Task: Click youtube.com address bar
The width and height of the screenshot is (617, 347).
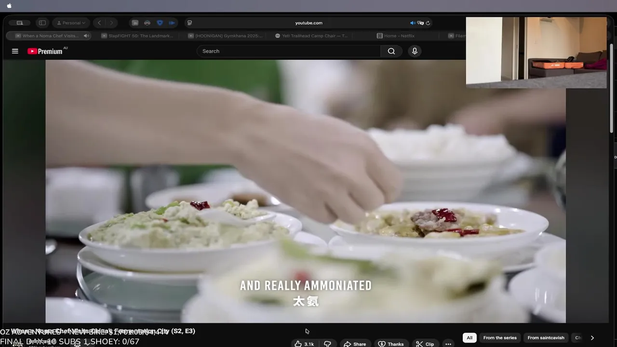Action: pyautogui.click(x=308, y=23)
